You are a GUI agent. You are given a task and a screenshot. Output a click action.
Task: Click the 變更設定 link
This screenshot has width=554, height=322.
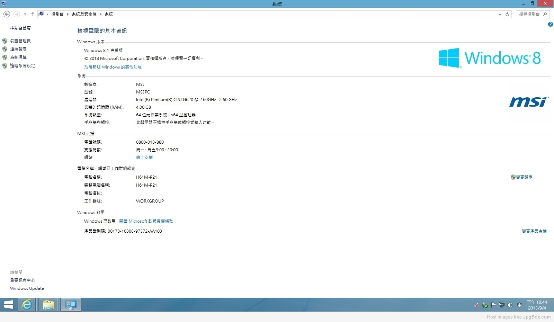tap(524, 177)
